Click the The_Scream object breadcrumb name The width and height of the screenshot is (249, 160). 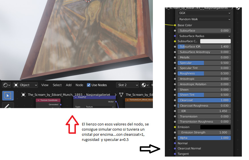coord(69,95)
